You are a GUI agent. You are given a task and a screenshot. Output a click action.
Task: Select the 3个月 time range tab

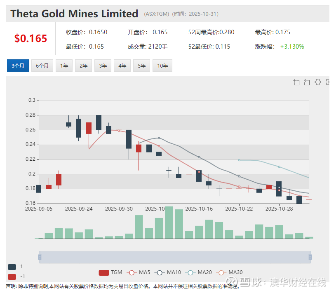pos(18,66)
